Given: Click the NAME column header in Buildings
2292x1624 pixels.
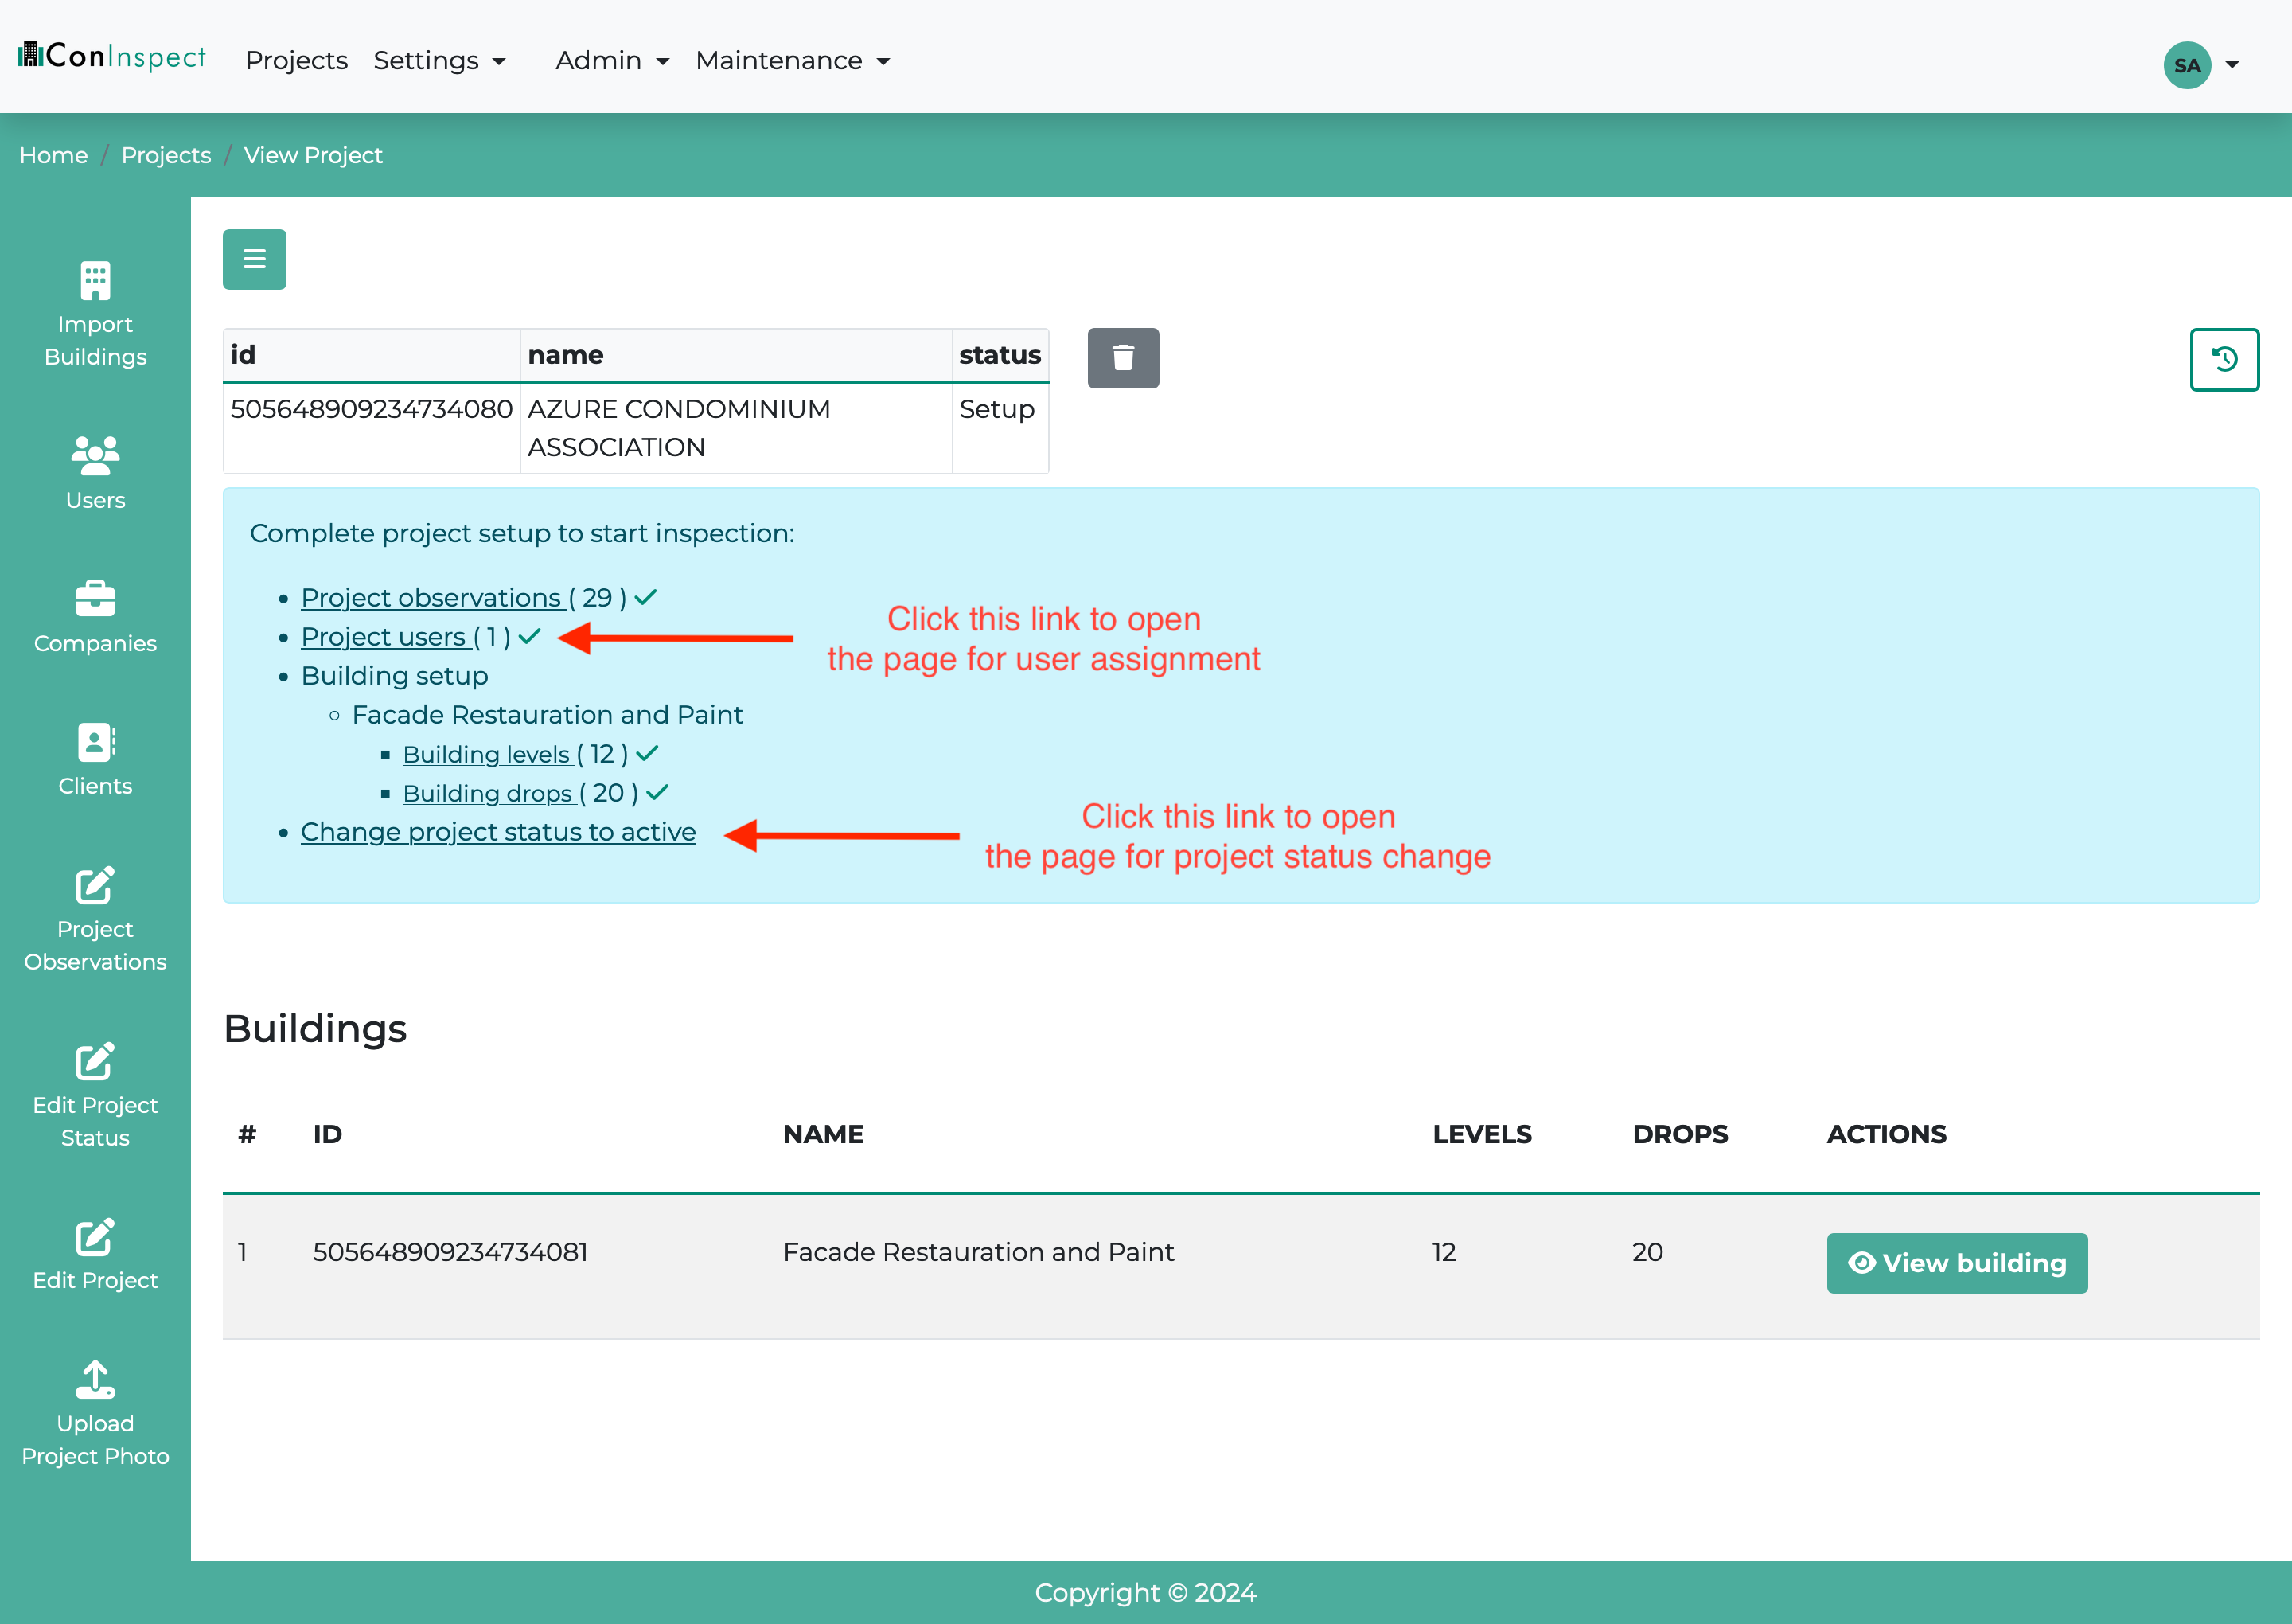Looking at the screenshot, I should tap(823, 1134).
